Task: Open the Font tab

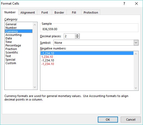Action: 45,12
